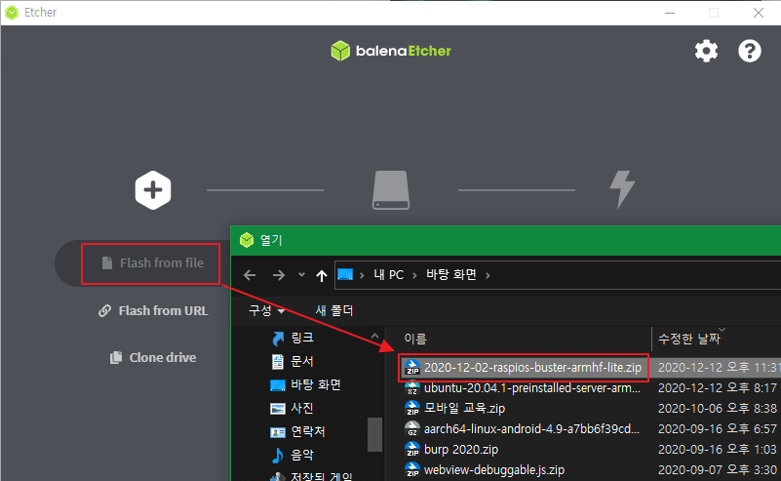Screen dimensions: 781x481
Task: Click the 음악 music note icon
Action: pyautogui.click(x=278, y=455)
